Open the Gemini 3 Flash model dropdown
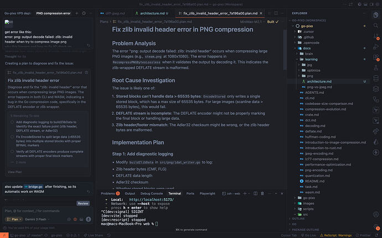 37,219
